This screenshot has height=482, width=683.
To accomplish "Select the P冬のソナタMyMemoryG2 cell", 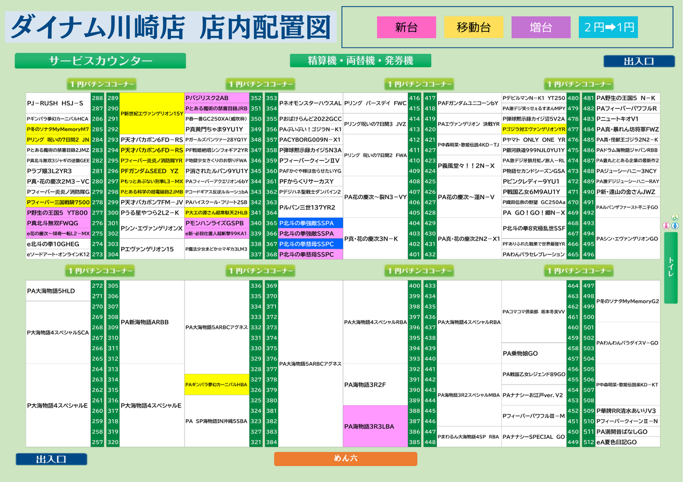I will pos(628,301).
